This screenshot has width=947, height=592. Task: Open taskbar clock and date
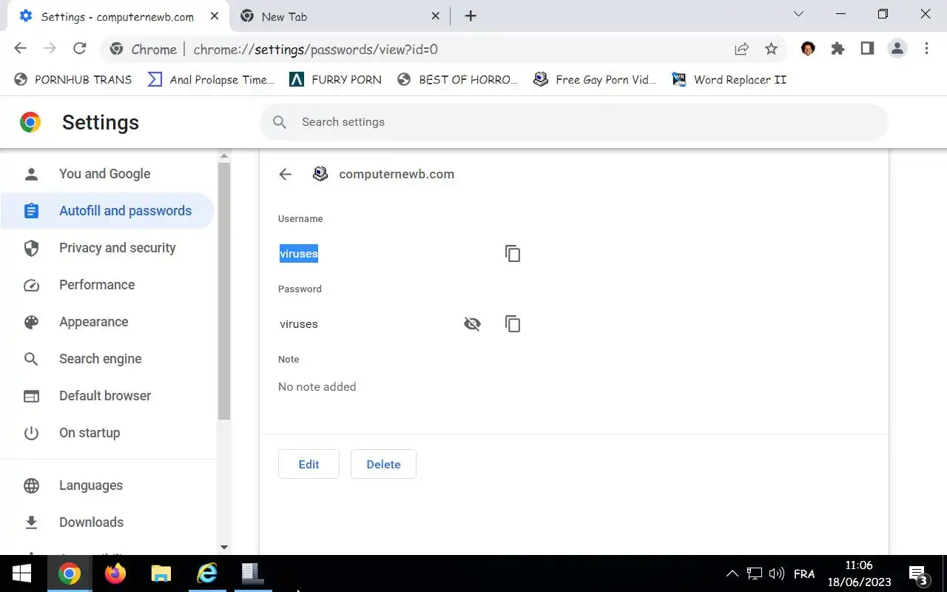pyautogui.click(x=859, y=573)
